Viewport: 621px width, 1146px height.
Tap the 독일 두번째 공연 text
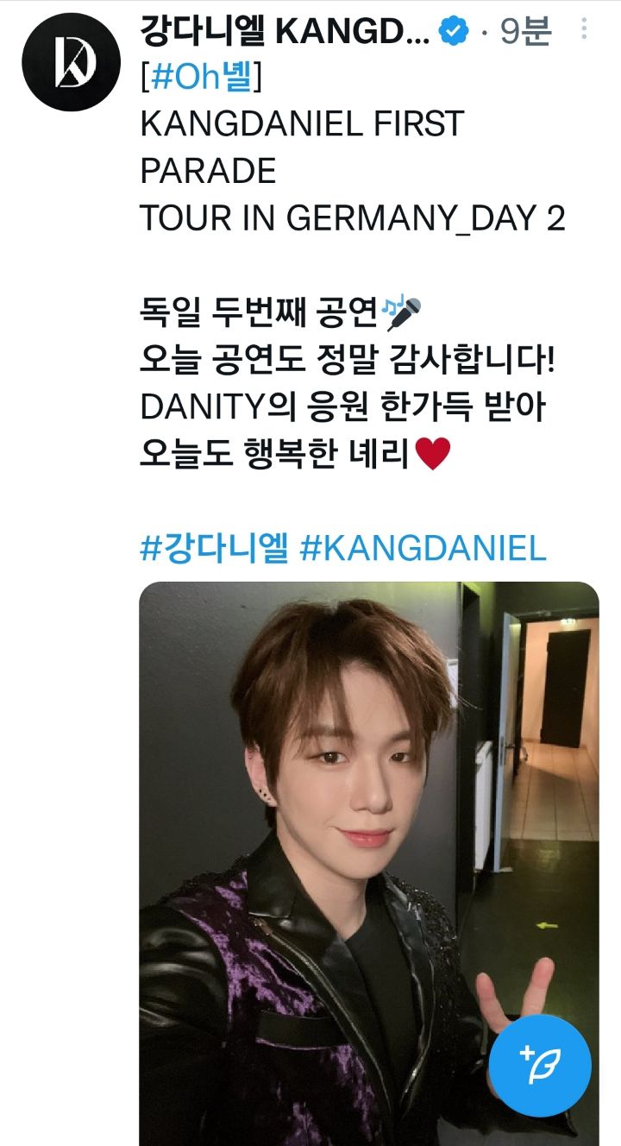260,314
